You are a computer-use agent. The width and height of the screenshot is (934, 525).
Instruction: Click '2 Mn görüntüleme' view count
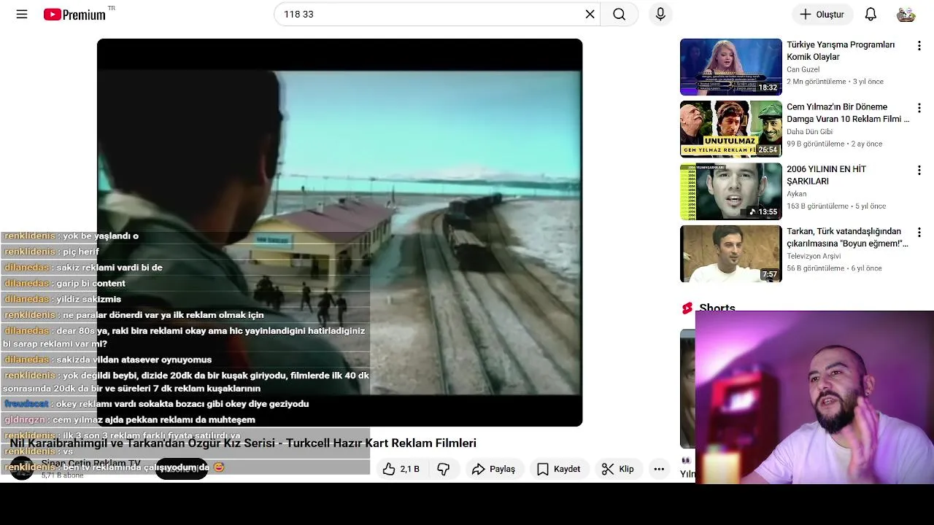817,82
